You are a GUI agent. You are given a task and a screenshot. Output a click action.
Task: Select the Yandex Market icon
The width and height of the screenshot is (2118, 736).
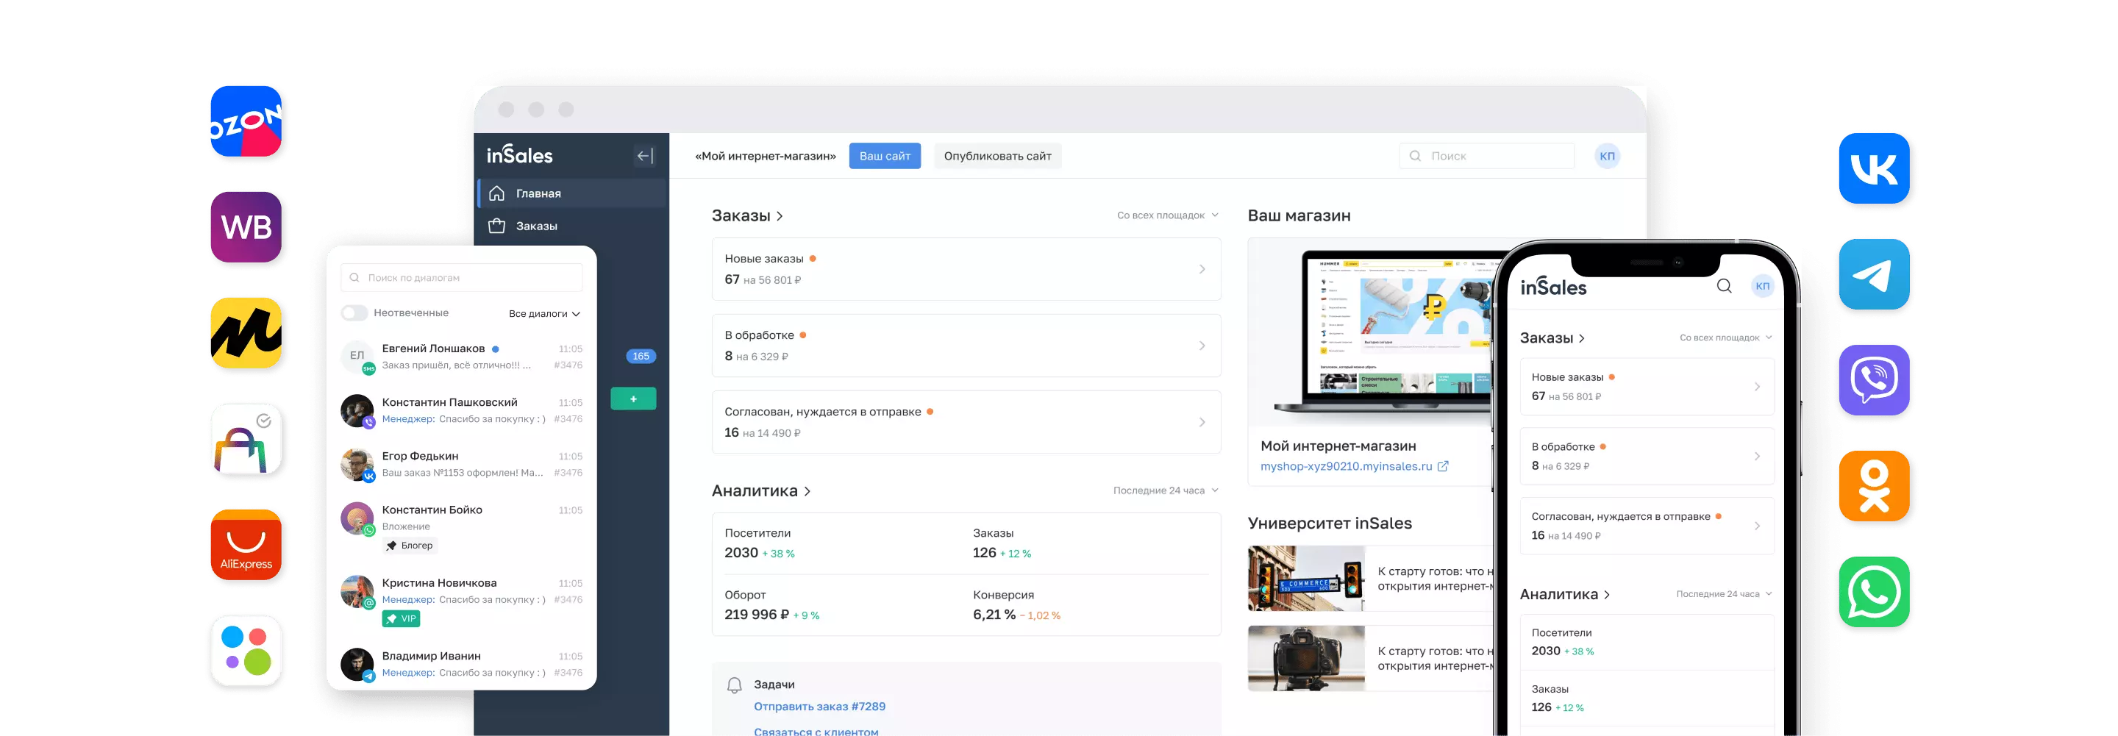point(246,333)
